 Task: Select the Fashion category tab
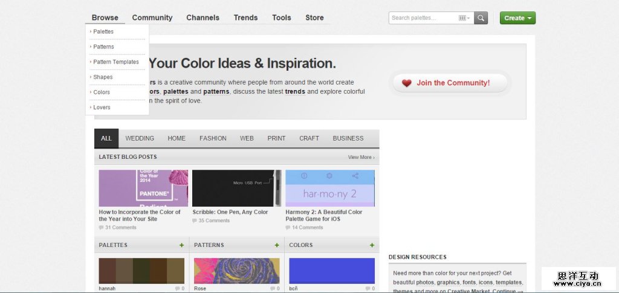click(213, 138)
